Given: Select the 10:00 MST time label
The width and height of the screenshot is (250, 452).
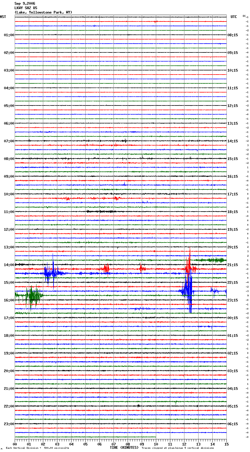Looking at the screenshot, I should pyautogui.click(x=9, y=194).
